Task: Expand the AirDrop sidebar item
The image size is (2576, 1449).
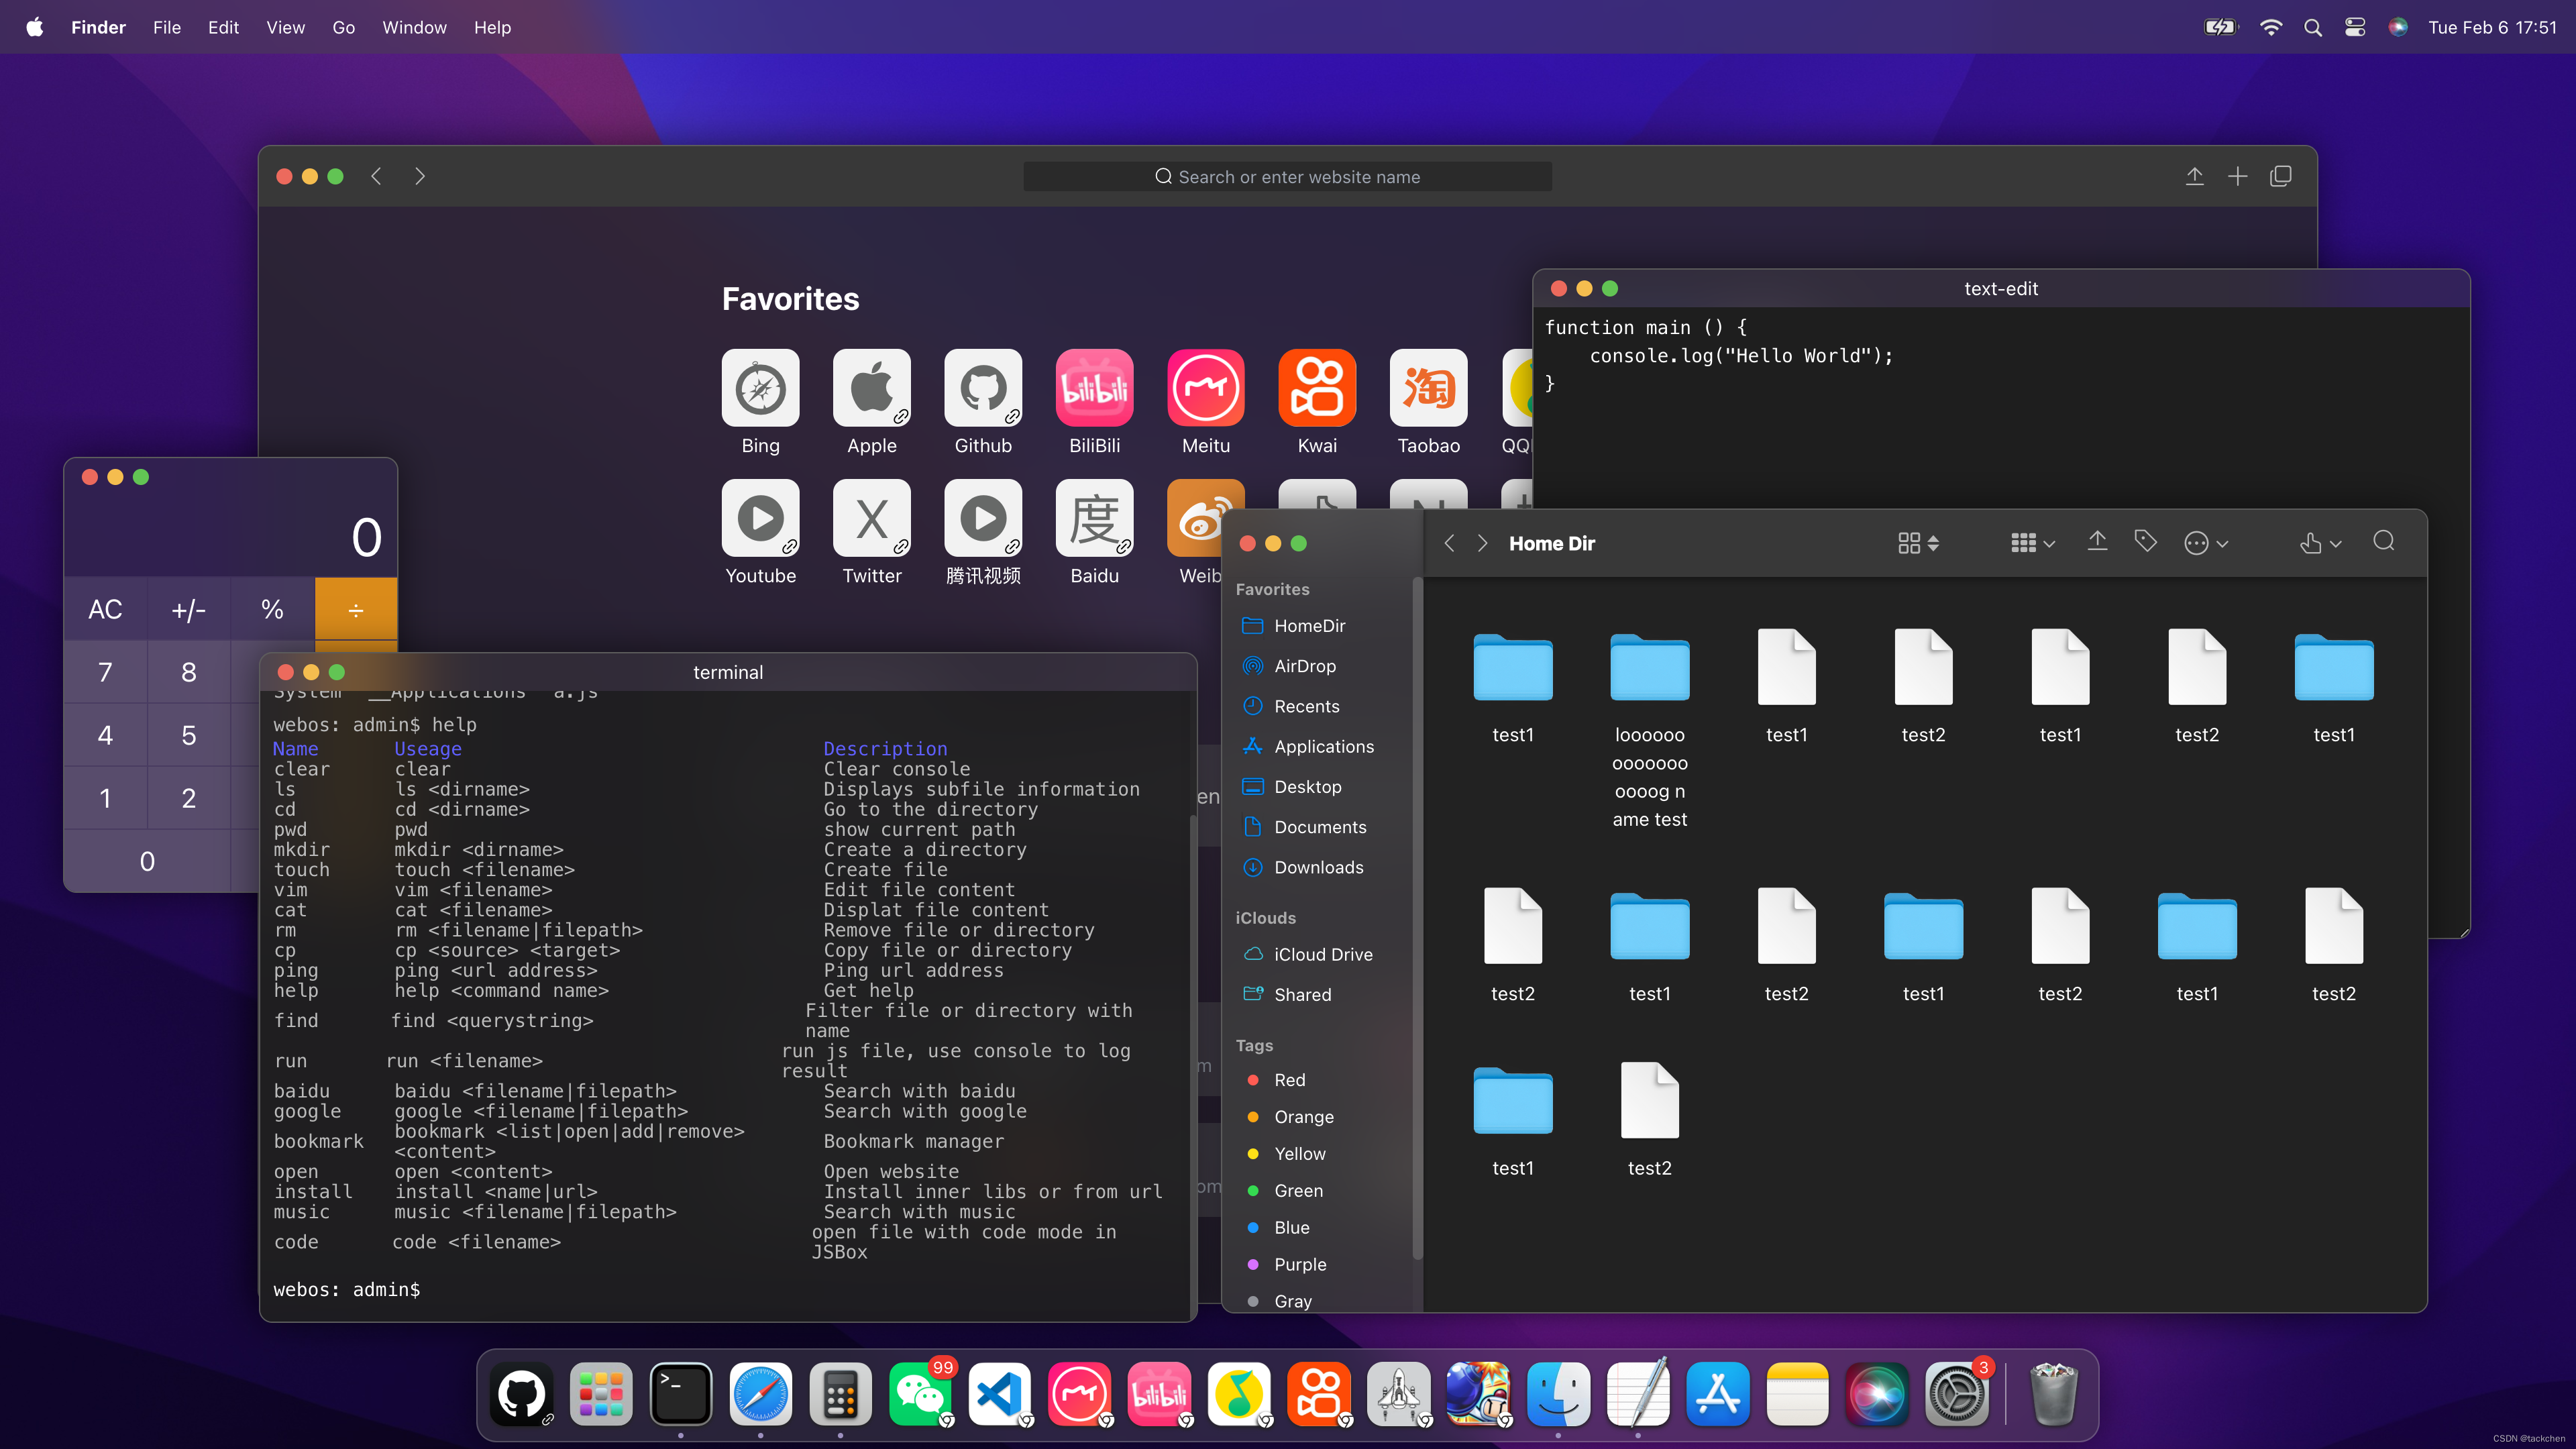Action: point(1305,665)
